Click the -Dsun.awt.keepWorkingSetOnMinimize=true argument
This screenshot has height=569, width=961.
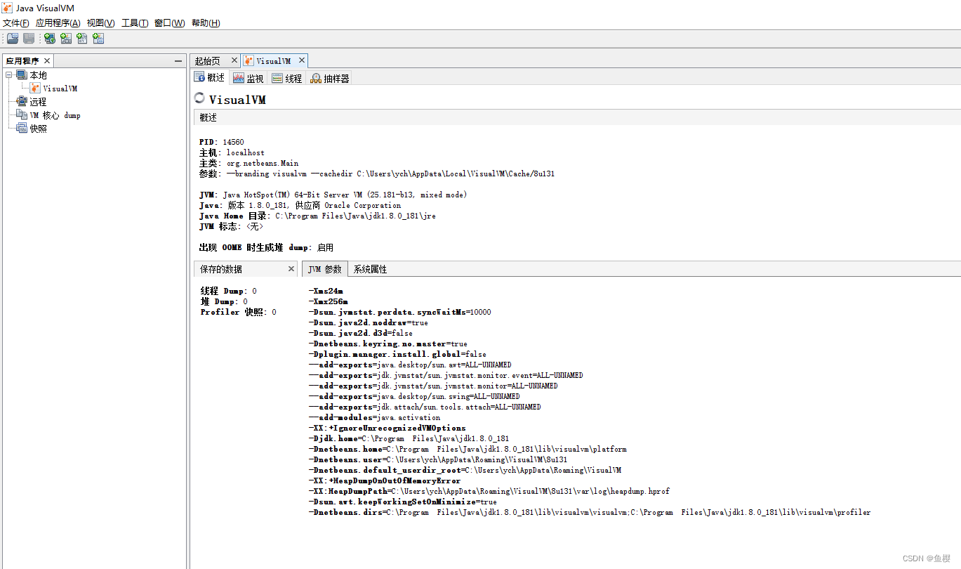click(402, 502)
